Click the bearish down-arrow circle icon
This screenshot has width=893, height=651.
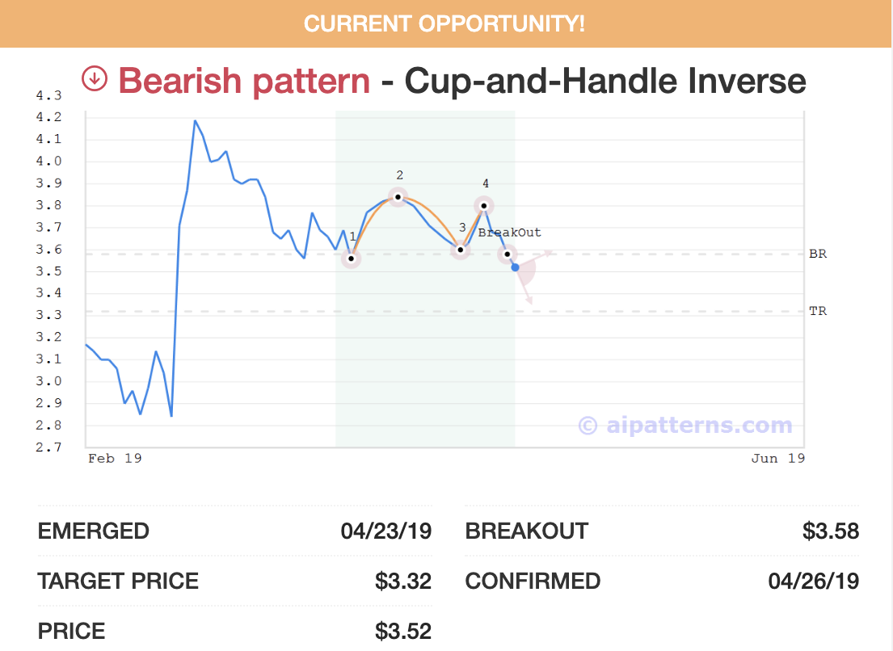pos(95,79)
